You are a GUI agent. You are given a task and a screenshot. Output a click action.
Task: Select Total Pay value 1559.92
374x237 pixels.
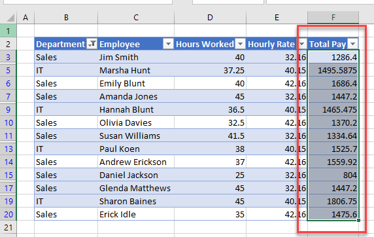[333, 162]
